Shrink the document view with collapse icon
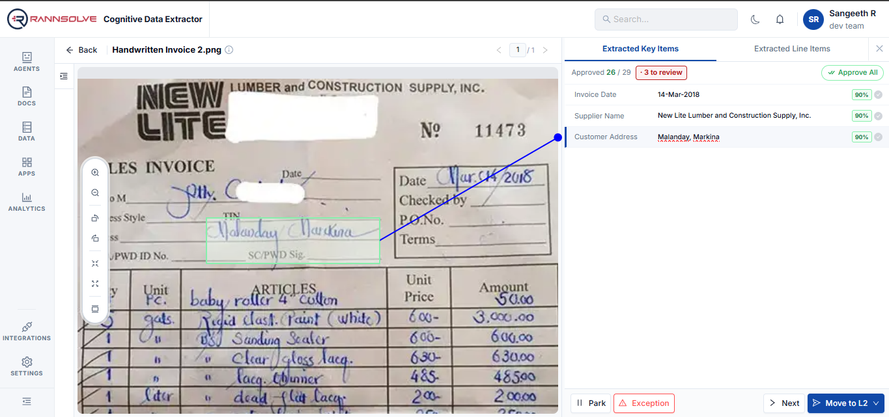Image resolution: width=889 pixels, height=417 pixels. (95, 263)
